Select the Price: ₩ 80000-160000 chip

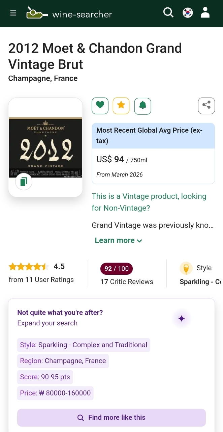(55, 393)
